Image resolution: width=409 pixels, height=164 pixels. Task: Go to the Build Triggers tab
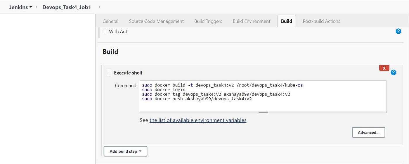pos(208,21)
